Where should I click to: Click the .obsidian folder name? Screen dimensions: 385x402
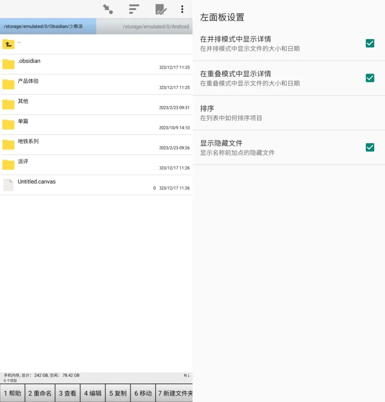pos(29,61)
